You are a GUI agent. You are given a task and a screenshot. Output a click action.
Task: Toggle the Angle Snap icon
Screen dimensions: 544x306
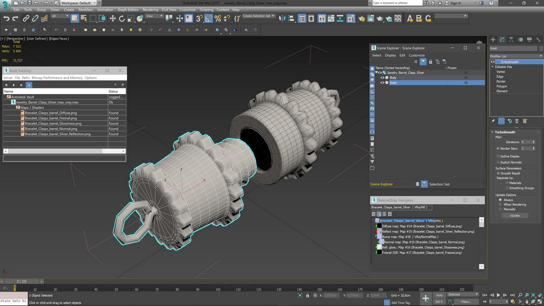click(x=209, y=19)
